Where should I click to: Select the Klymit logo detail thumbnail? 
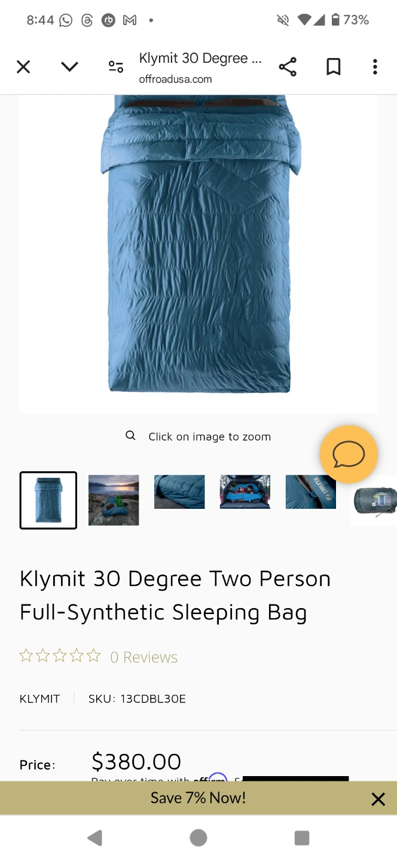(x=311, y=492)
